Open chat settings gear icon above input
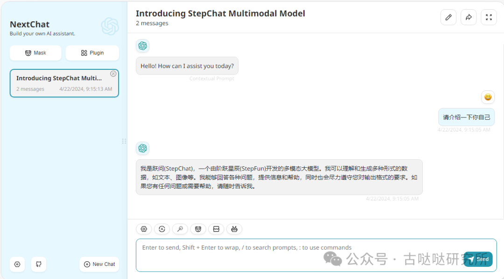The image size is (504, 279). [144, 229]
